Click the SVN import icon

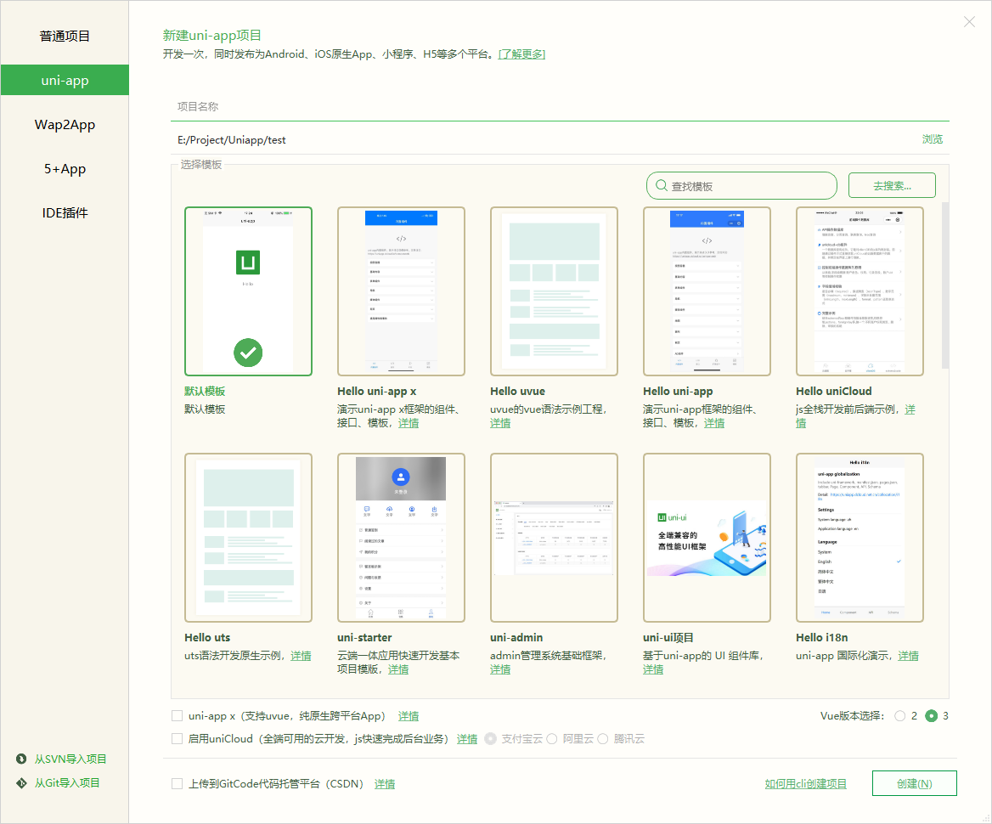(21, 759)
